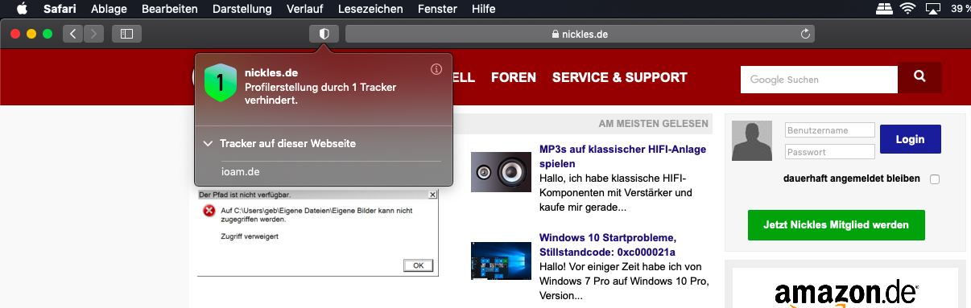The image size is (971, 308).
Task: Click the Login button
Action: point(911,139)
